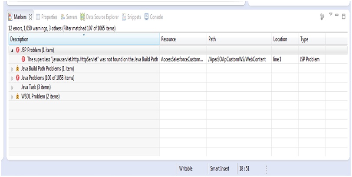Image resolution: width=352 pixels, height=177 pixels.
Task: Click the Properties tab icon
Action: coord(38,17)
